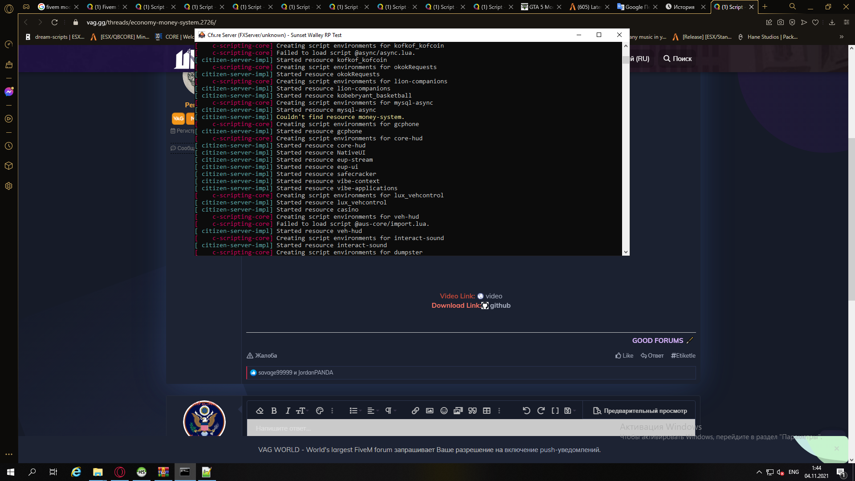Click the remove formatting eraser icon

[260, 411]
